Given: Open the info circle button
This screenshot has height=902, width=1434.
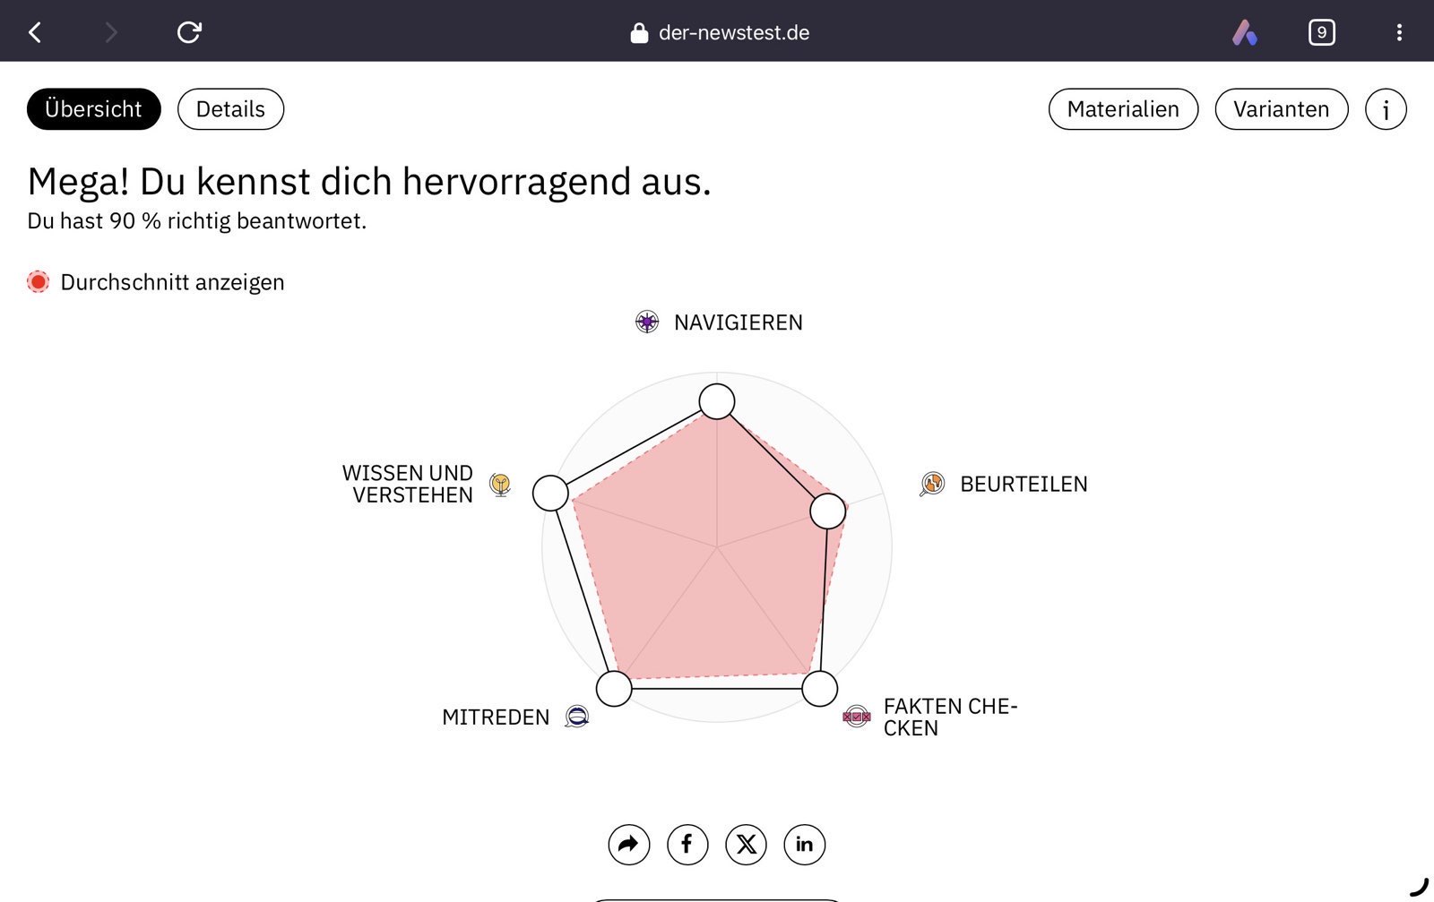Looking at the screenshot, I should pyautogui.click(x=1386, y=109).
